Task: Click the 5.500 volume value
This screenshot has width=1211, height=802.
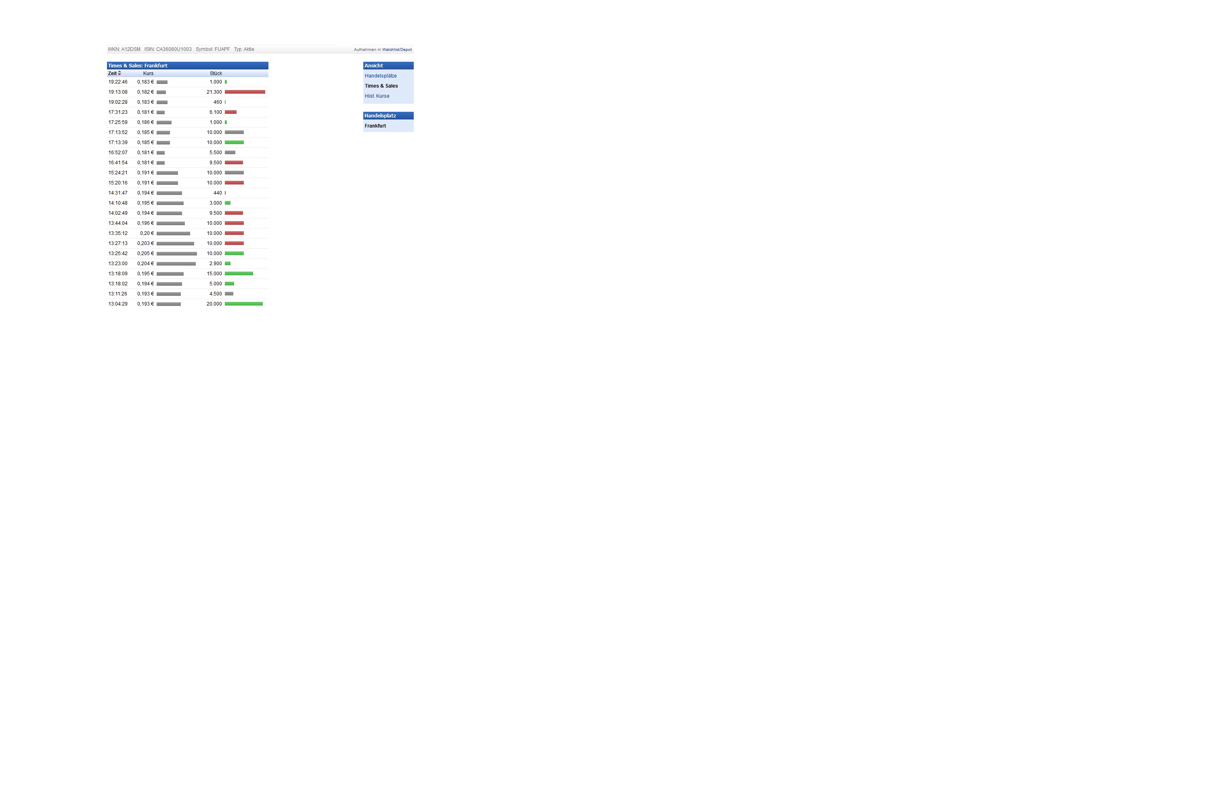Action: point(215,153)
